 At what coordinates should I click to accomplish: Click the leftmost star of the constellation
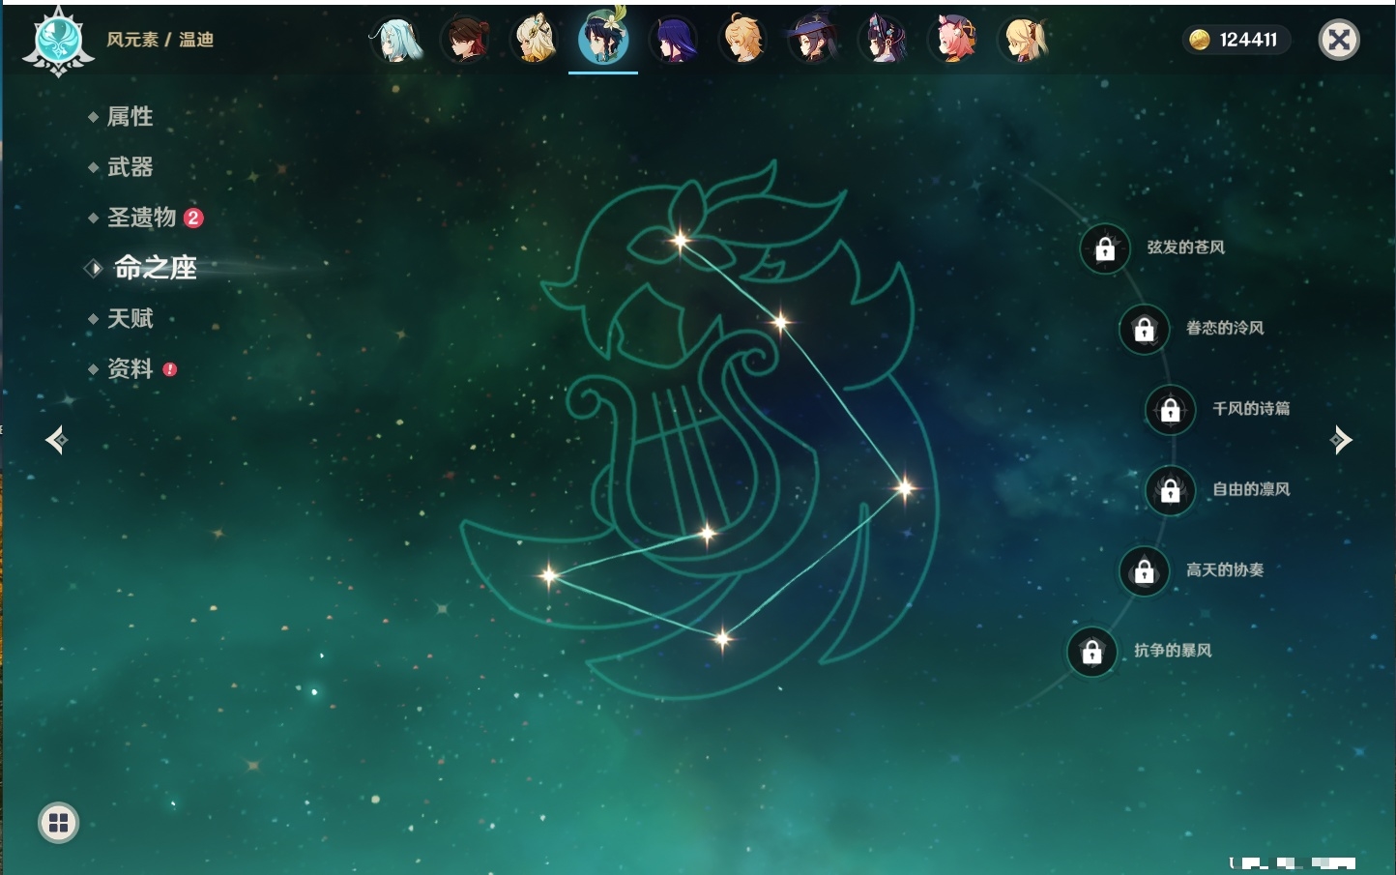tap(549, 575)
